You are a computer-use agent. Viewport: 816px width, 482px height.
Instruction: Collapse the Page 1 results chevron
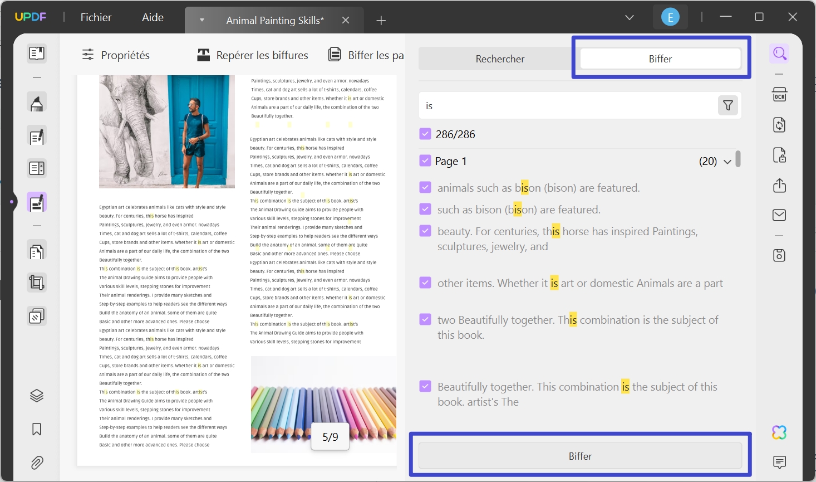(727, 162)
